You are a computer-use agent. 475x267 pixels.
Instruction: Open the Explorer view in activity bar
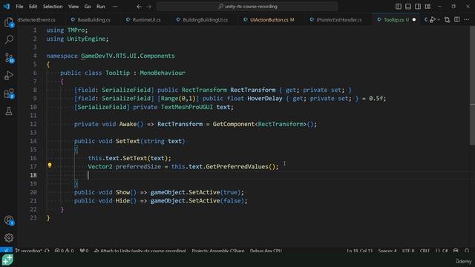click(9, 22)
